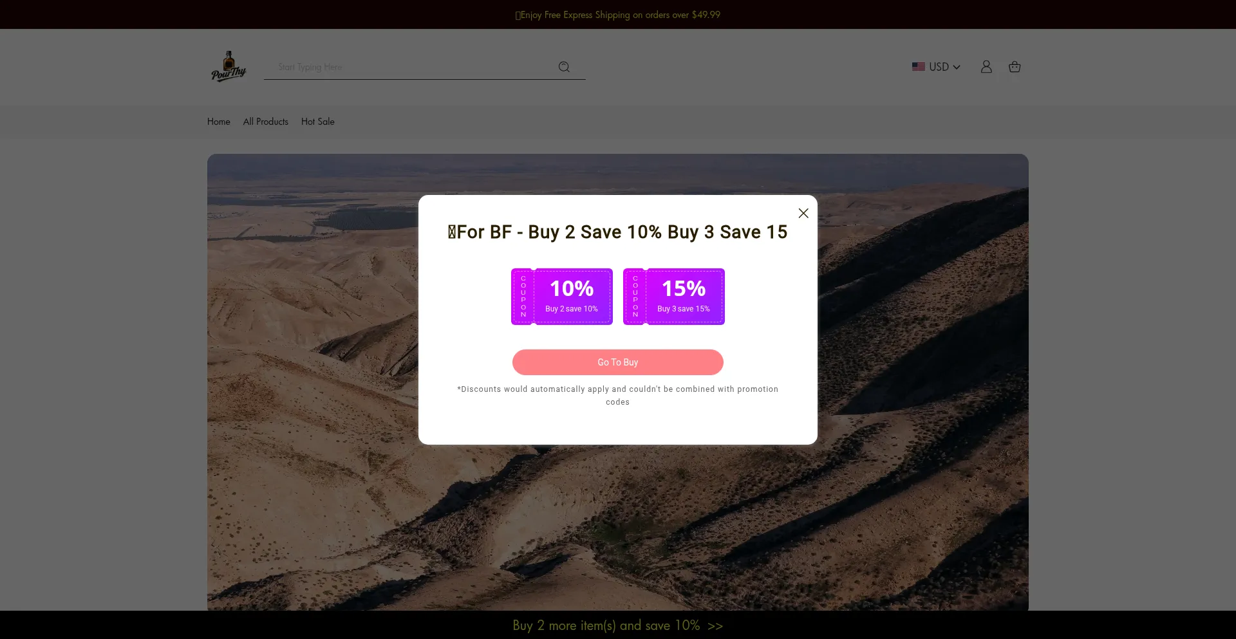The width and height of the screenshot is (1236, 639).
Task: Click the free express shipping announcement bar
Action: [x=618, y=14]
